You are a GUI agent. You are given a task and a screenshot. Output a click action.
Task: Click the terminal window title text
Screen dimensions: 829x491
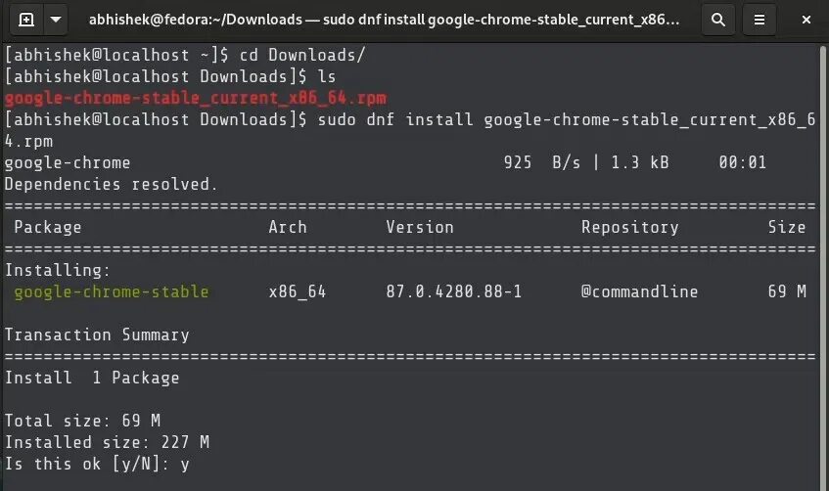tap(385, 20)
